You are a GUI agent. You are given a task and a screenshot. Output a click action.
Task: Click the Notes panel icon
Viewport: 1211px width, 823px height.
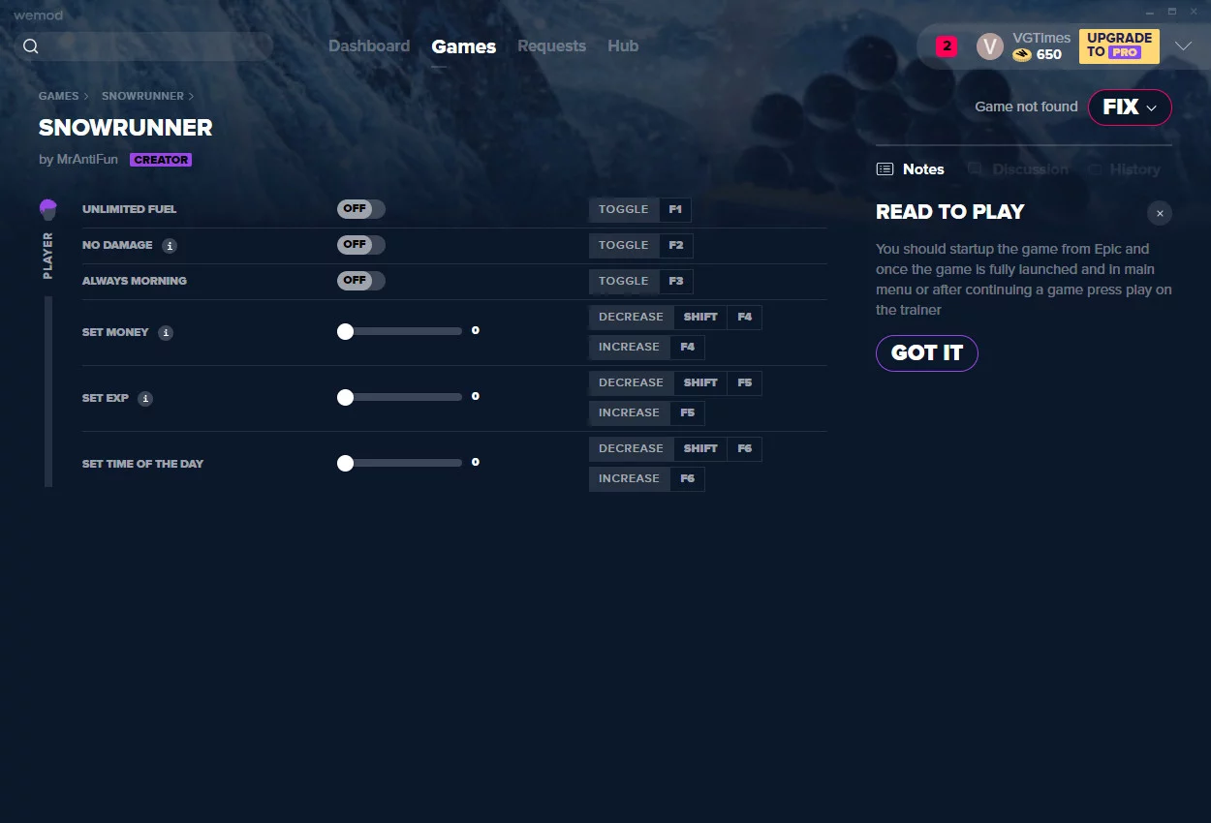click(885, 169)
